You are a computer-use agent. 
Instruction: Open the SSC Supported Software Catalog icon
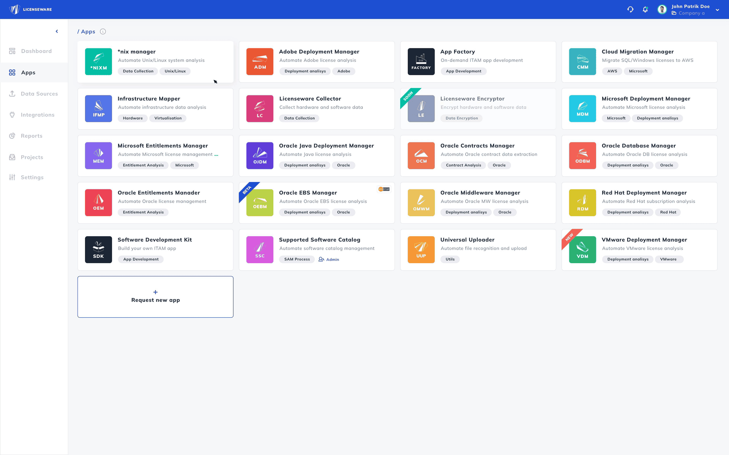click(x=260, y=250)
